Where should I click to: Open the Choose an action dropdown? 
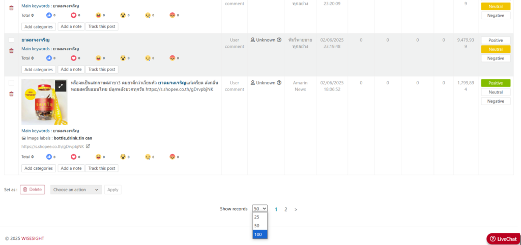pos(76,190)
